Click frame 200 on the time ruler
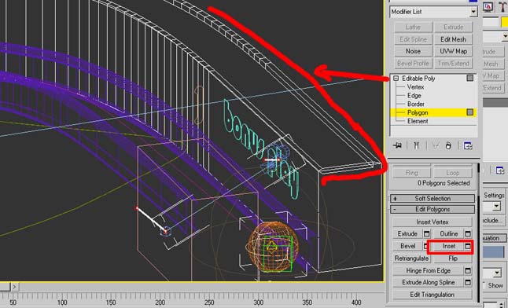Viewport: 508px width, 308px height. [160, 302]
